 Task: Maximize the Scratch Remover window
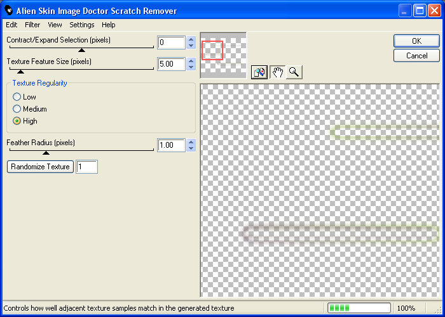point(420,11)
